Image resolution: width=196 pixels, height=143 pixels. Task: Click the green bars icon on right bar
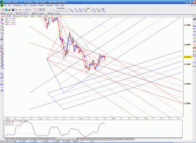(194, 51)
